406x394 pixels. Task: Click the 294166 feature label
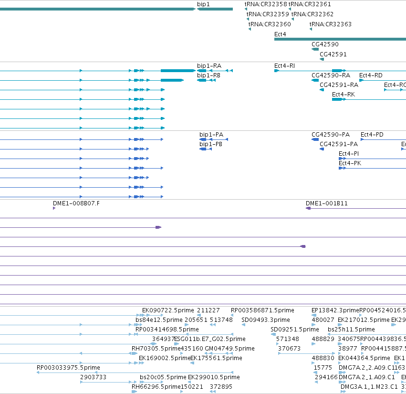click(326, 377)
